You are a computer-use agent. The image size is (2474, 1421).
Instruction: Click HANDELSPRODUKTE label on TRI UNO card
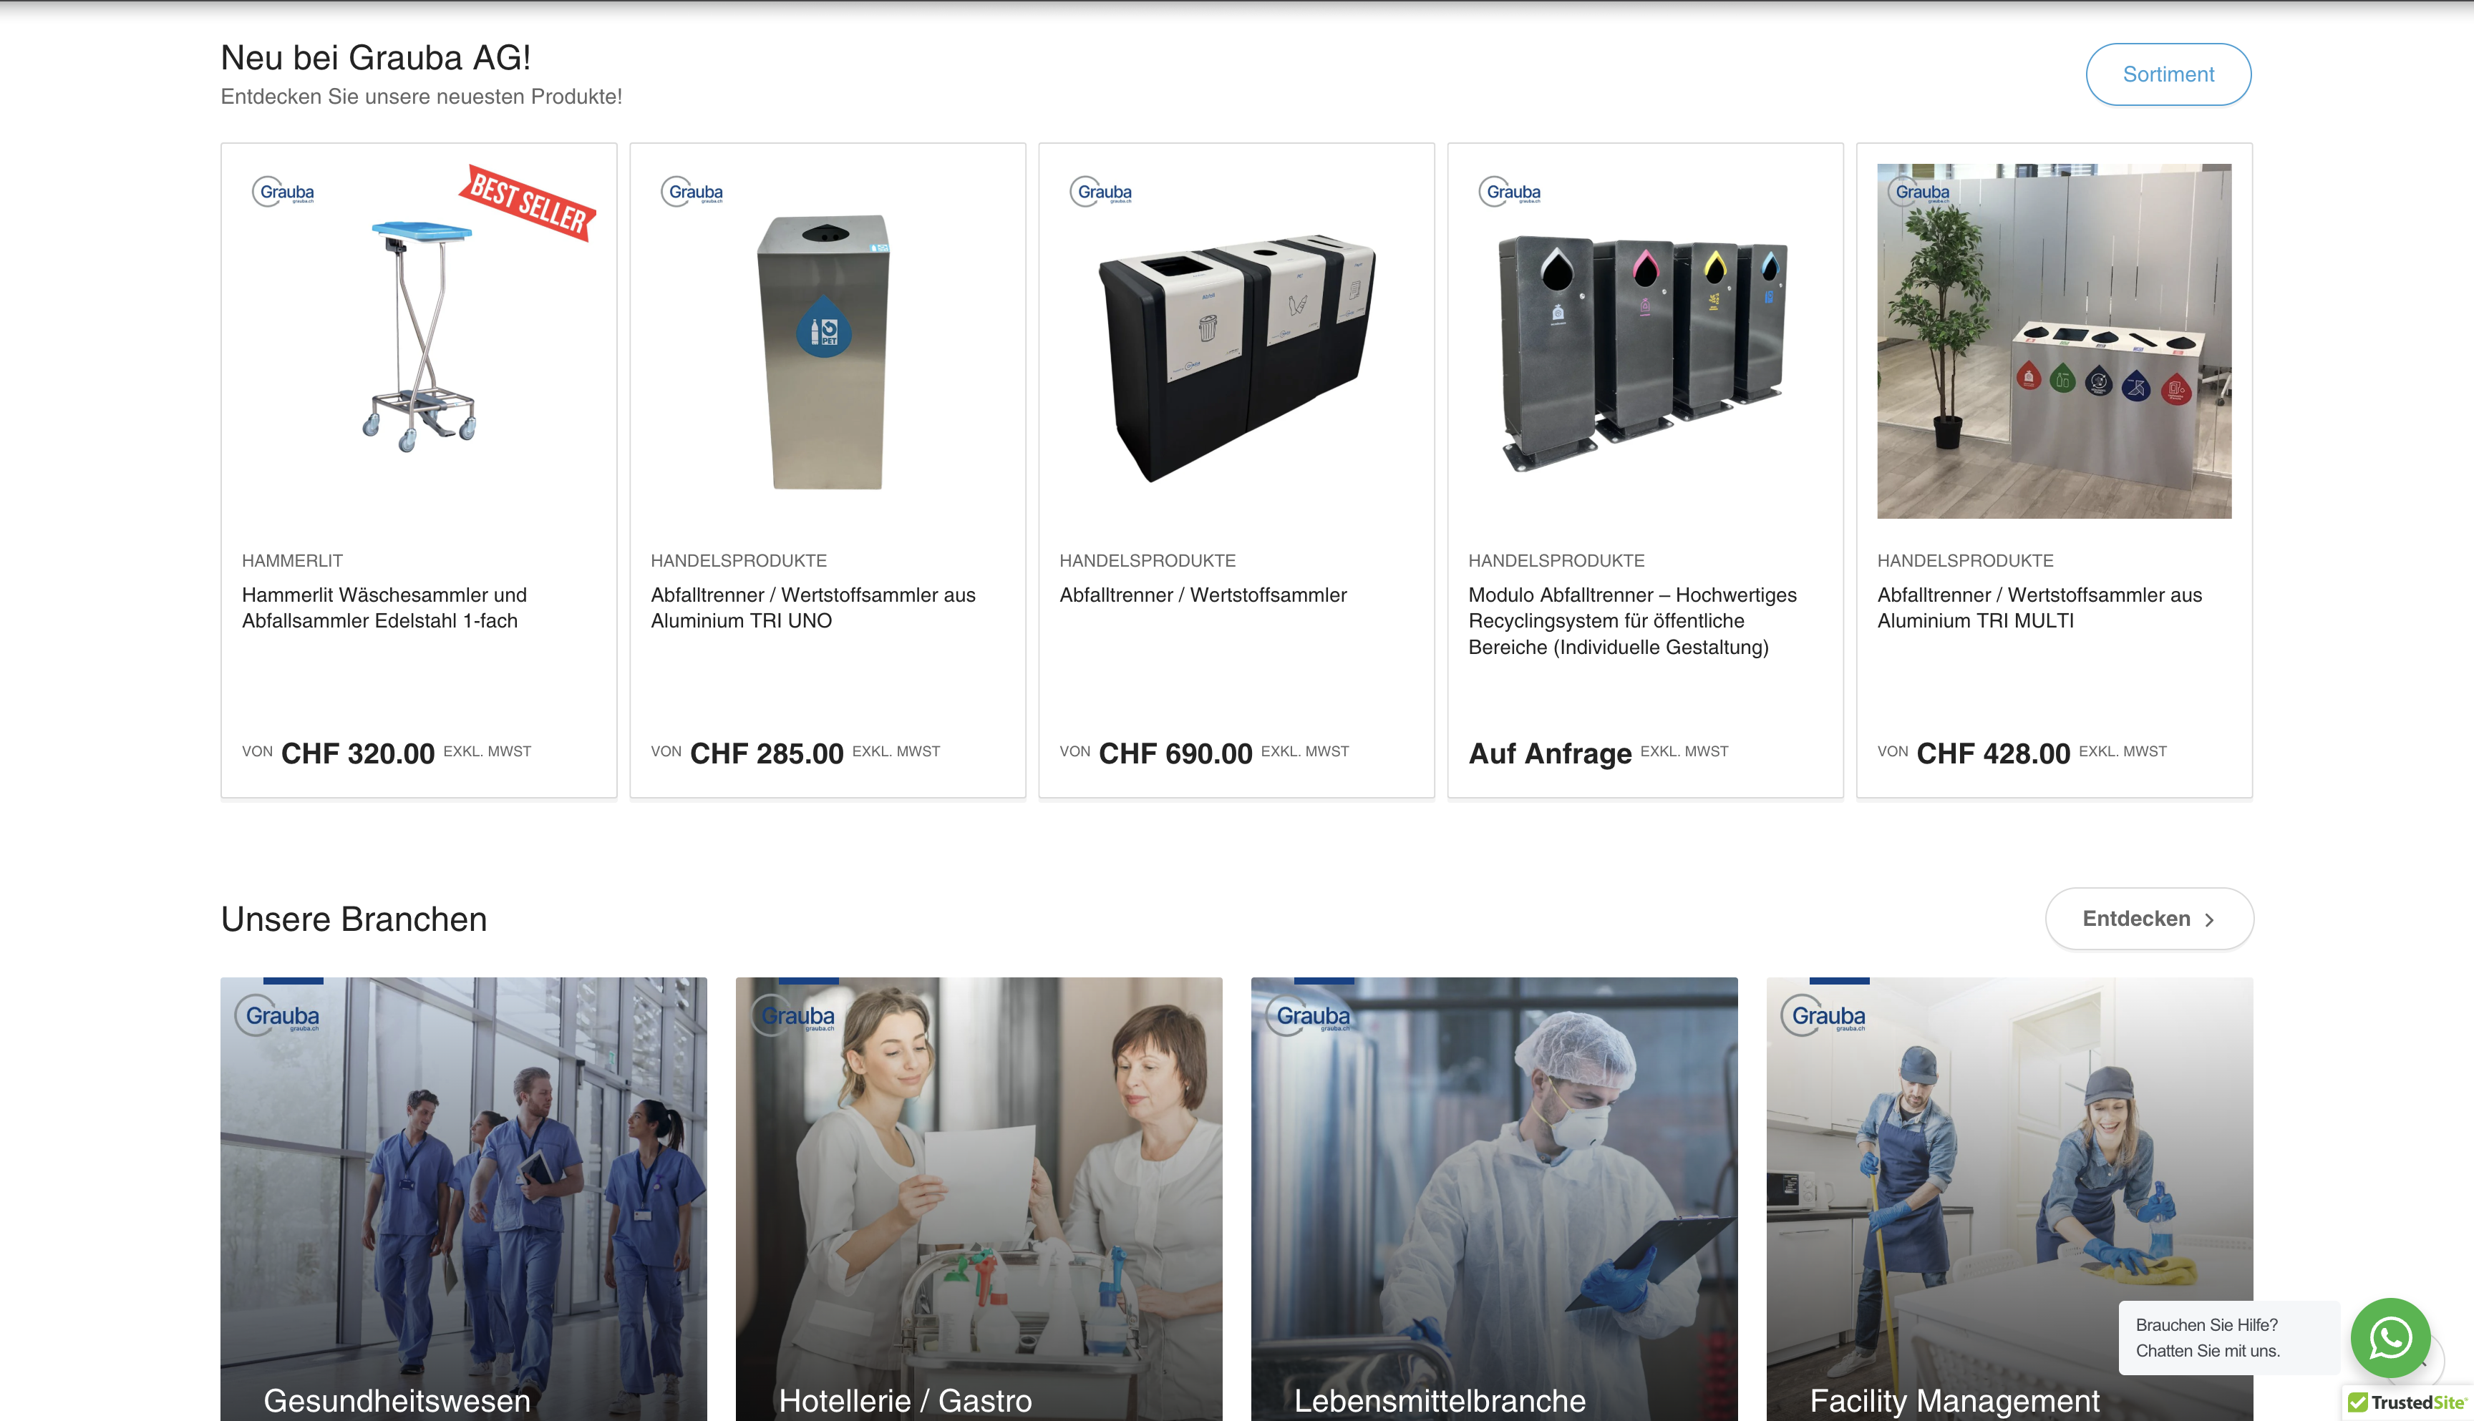(x=739, y=561)
